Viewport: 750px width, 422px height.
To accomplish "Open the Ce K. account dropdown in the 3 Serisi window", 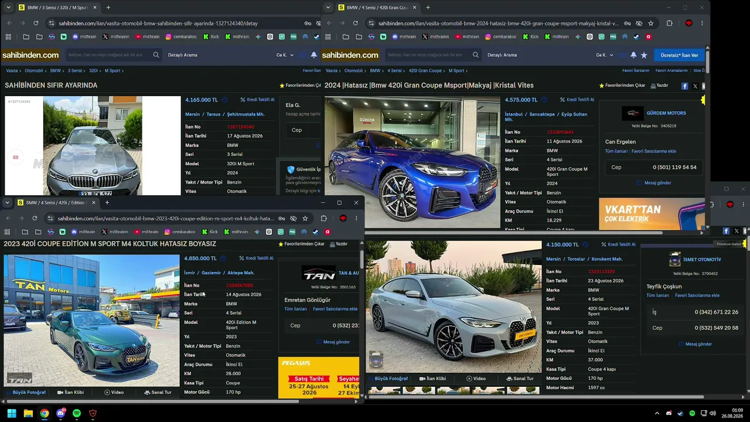I will pyautogui.click(x=285, y=55).
